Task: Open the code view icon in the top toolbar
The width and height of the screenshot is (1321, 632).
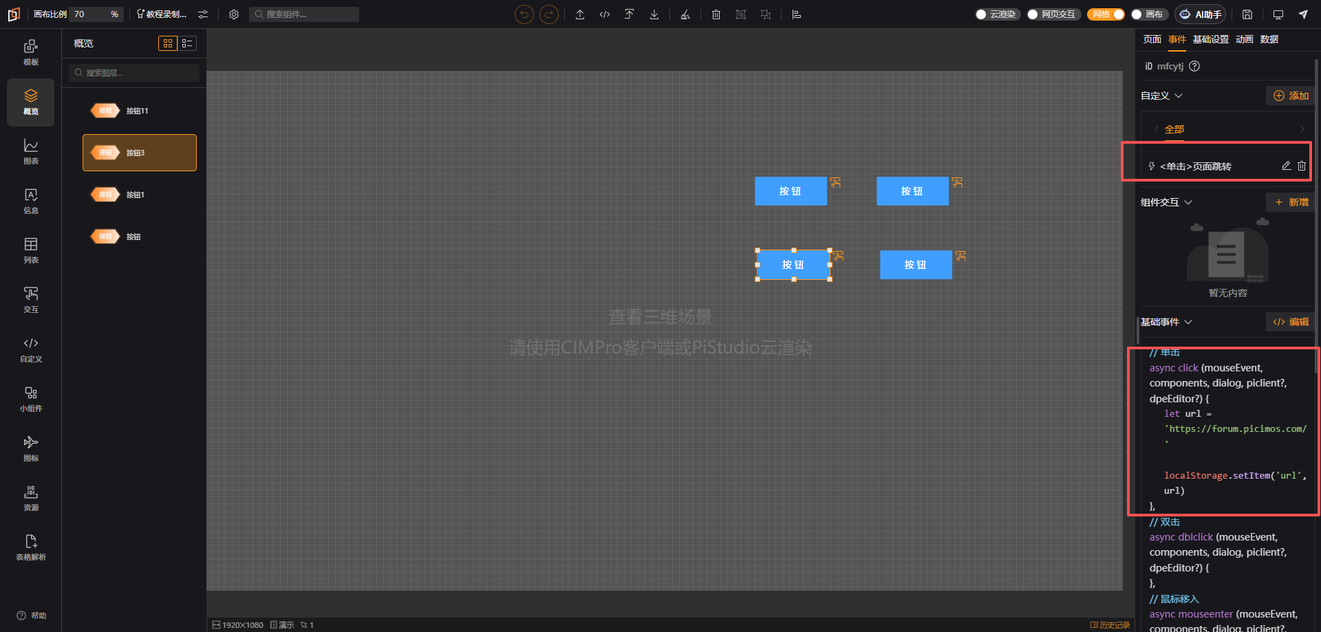Action: tap(605, 14)
